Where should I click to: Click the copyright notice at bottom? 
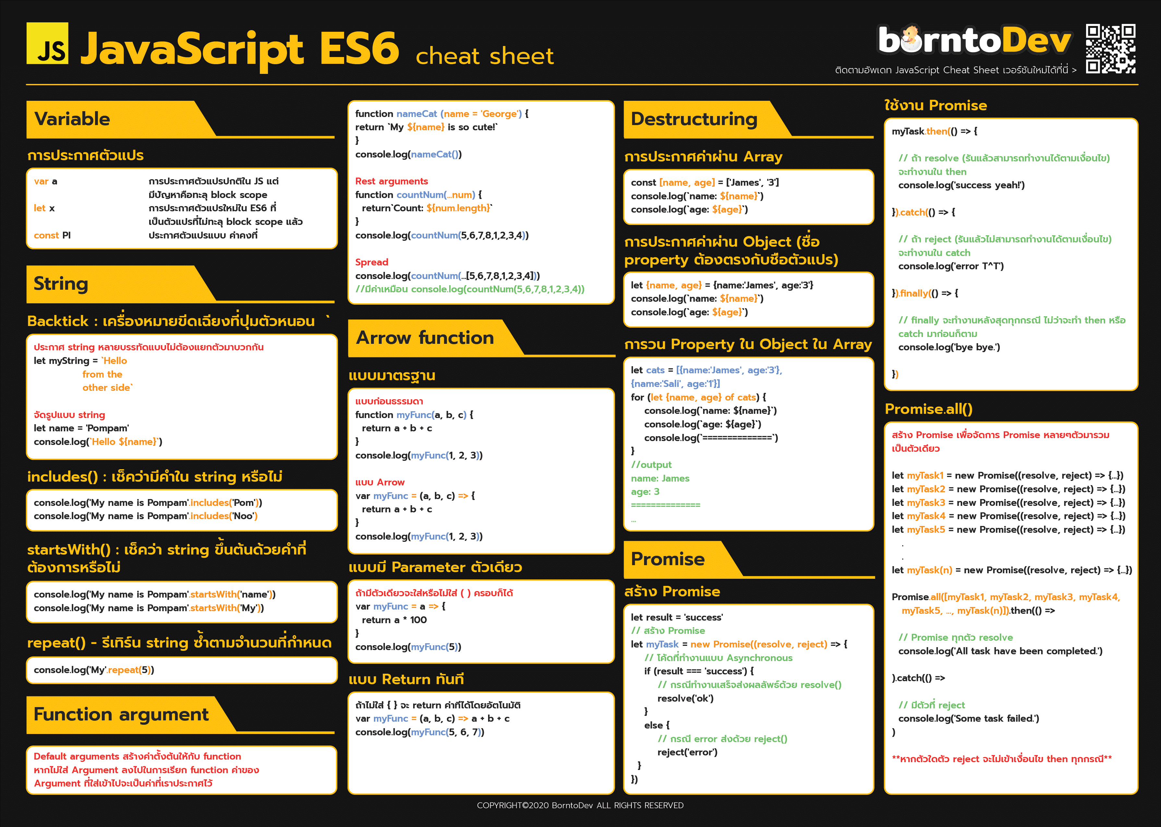(x=580, y=806)
